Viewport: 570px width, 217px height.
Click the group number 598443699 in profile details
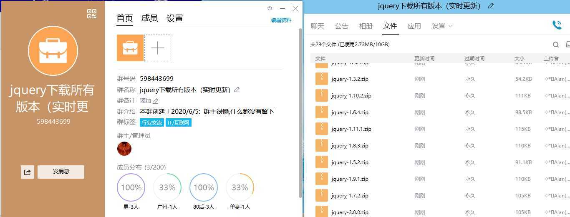click(x=157, y=78)
